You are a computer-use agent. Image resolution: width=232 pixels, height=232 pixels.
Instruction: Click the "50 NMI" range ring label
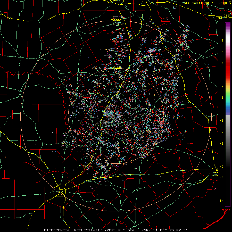coord(116,68)
